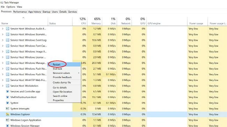227x127 pixels.
Task: Click the Task Manager title bar icon
Action: (2, 2)
